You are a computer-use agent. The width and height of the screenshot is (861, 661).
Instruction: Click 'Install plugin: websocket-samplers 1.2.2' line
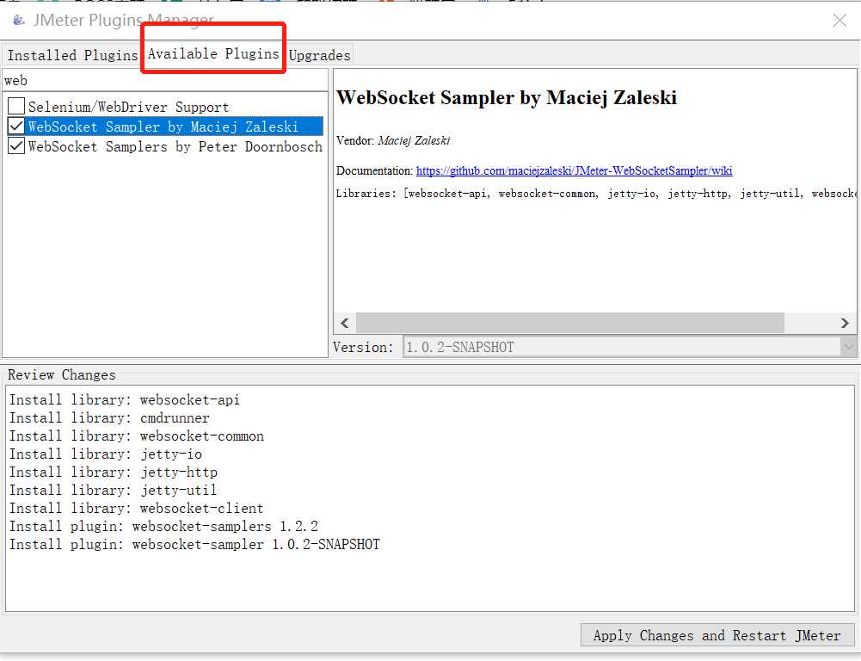163,526
